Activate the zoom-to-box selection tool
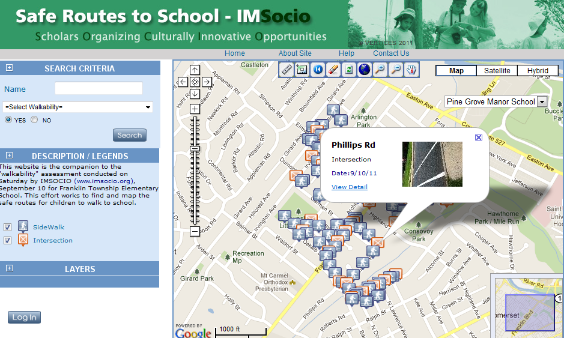The width and height of the screenshot is (564, 338). point(302,70)
